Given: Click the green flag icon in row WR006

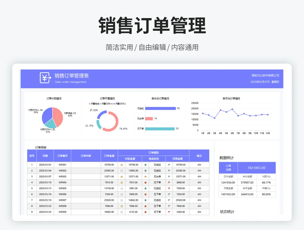Looking at the screenshot, I should 169,194.
